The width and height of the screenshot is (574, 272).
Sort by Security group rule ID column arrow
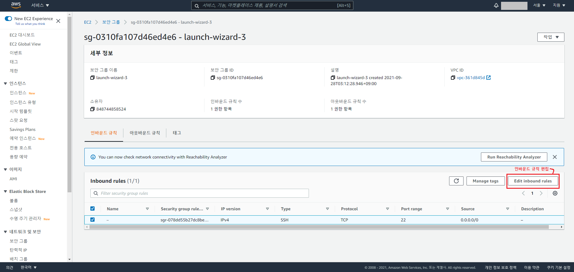207,209
